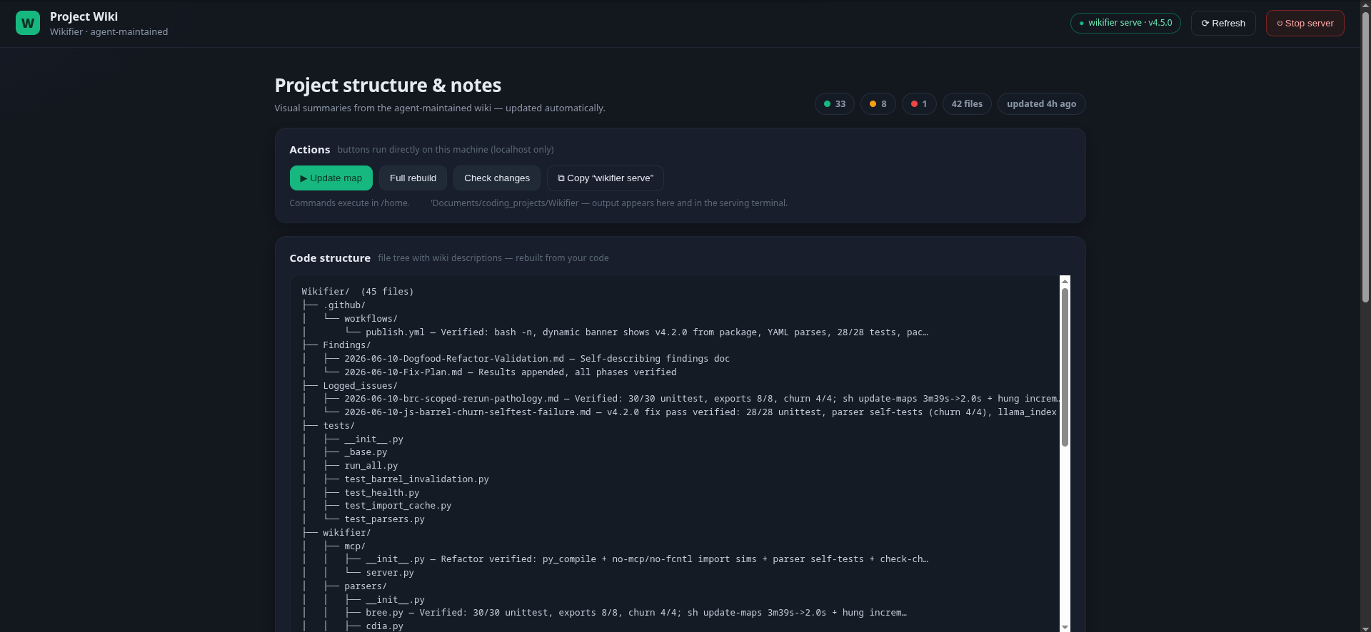This screenshot has width=1371, height=632.
Task: Select the Logged_issues/ folder row
Action: pyautogui.click(x=360, y=386)
